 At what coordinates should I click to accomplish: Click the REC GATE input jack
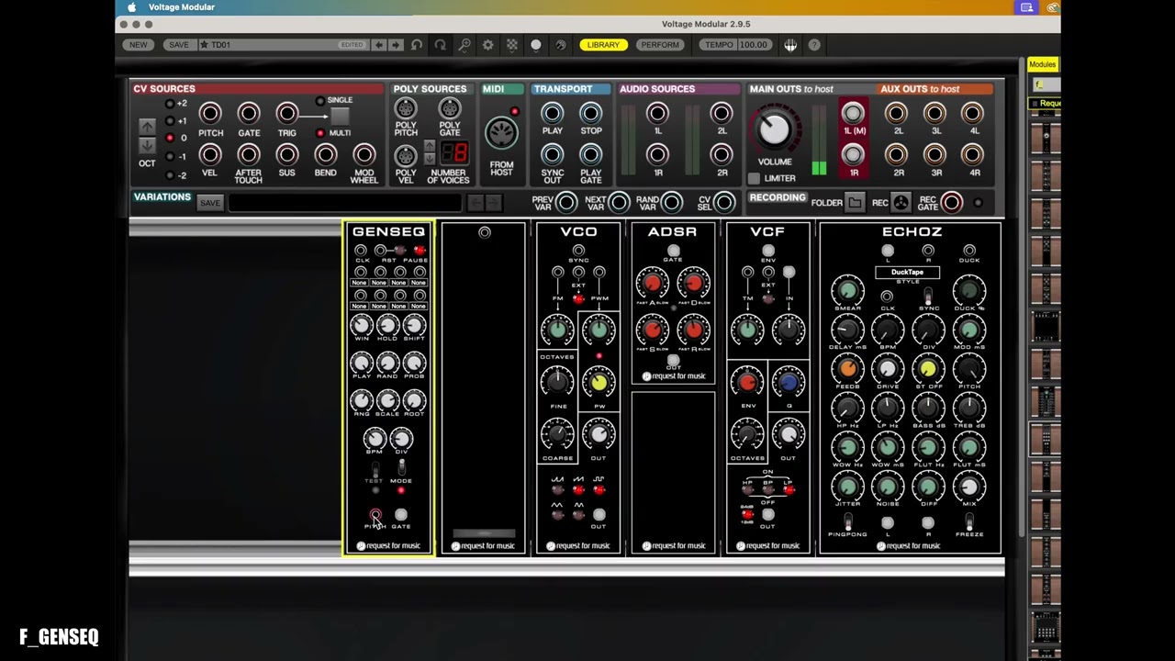(952, 203)
